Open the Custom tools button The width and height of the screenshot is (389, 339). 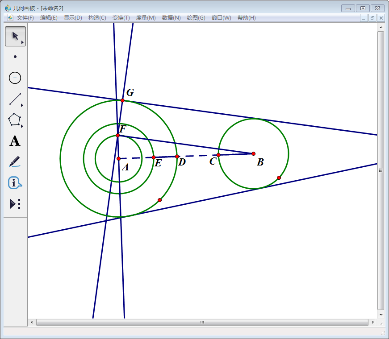[15, 204]
